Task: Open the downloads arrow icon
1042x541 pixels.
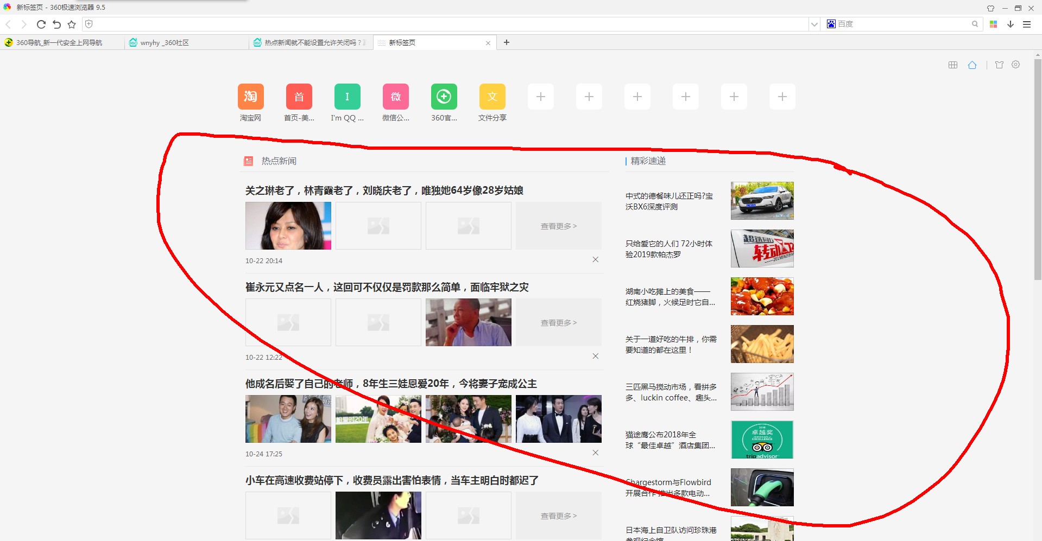Action: coord(1011,24)
